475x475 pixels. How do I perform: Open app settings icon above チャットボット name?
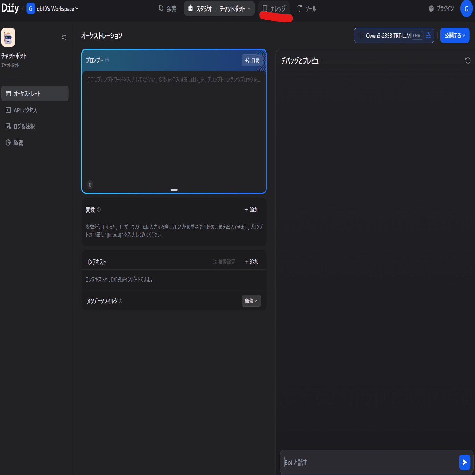coord(64,37)
